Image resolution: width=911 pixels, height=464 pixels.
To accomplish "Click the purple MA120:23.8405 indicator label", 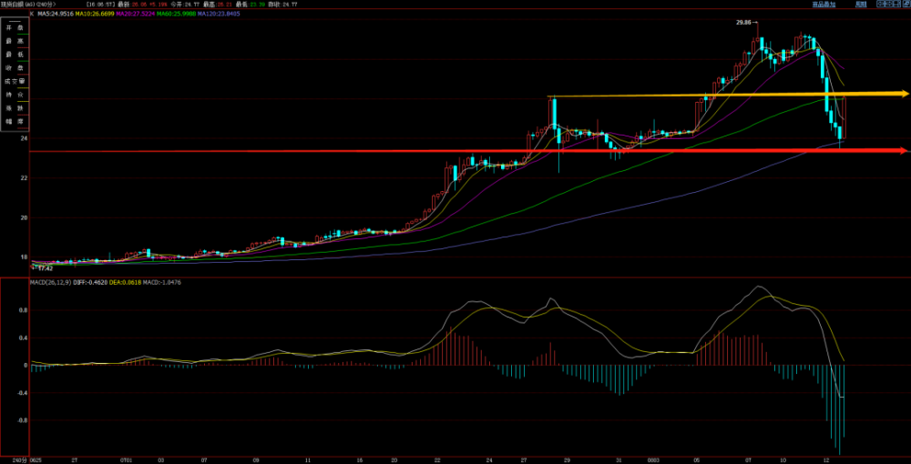I will tap(219, 14).
